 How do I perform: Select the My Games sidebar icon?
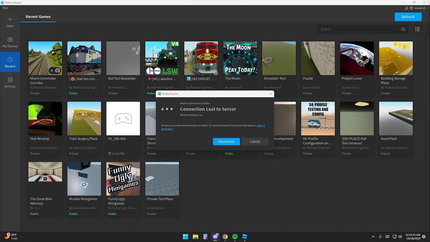point(10,42)
